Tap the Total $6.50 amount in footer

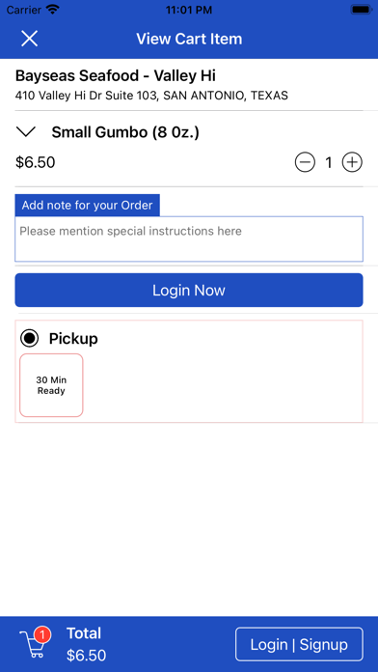click(87, 655)
